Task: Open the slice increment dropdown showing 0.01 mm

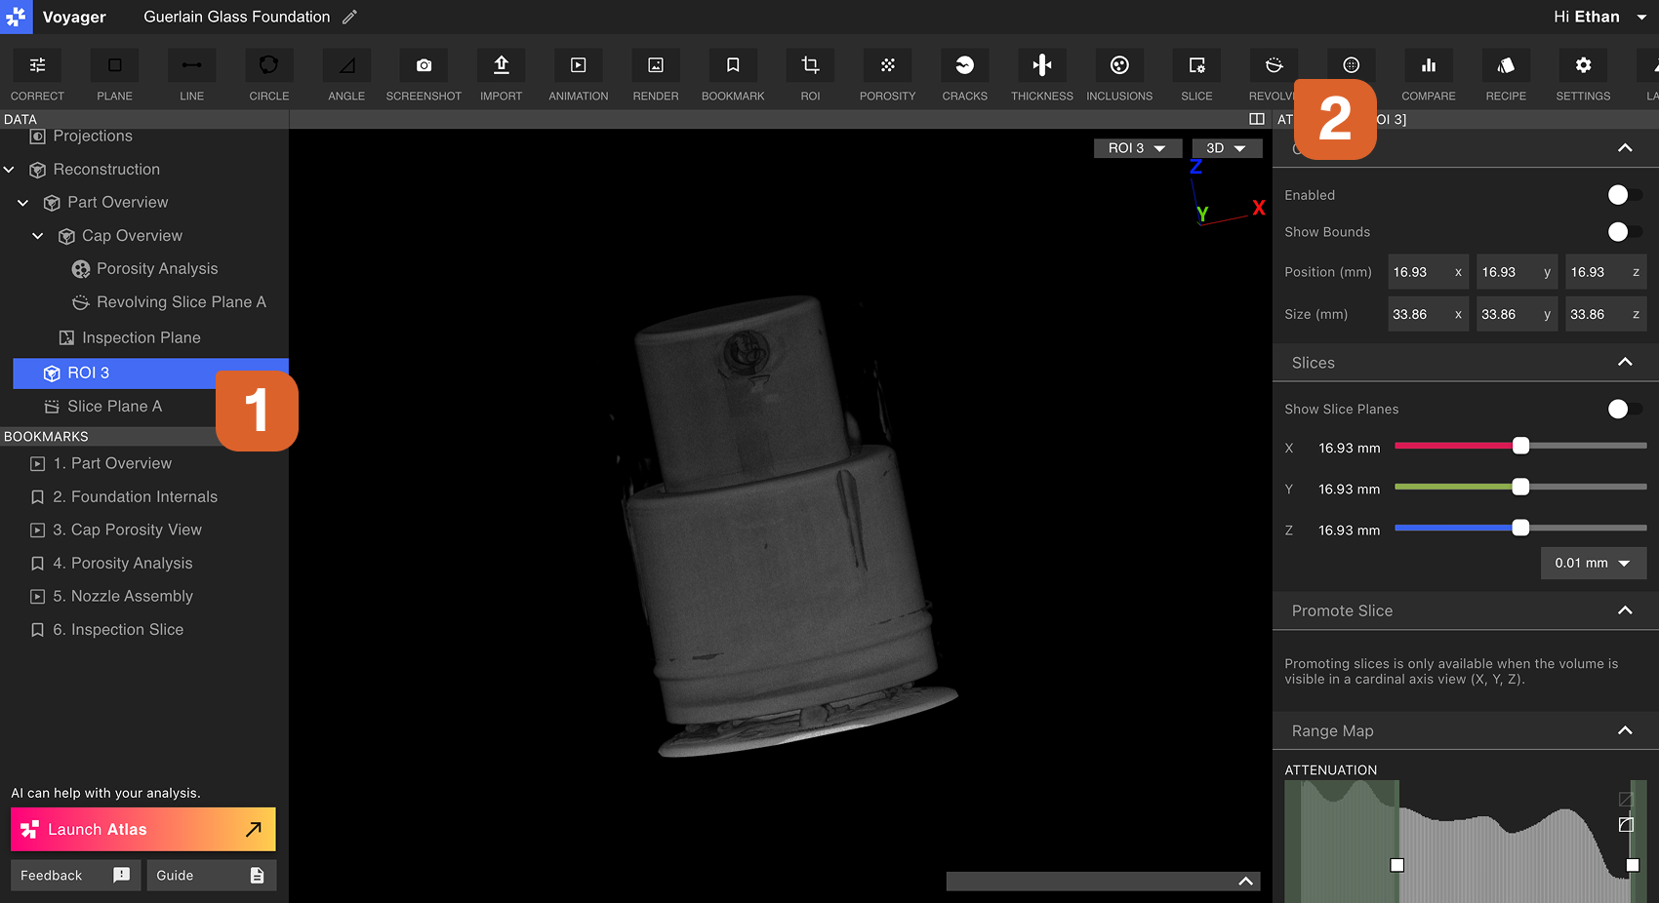Action: pos(1593,563)
